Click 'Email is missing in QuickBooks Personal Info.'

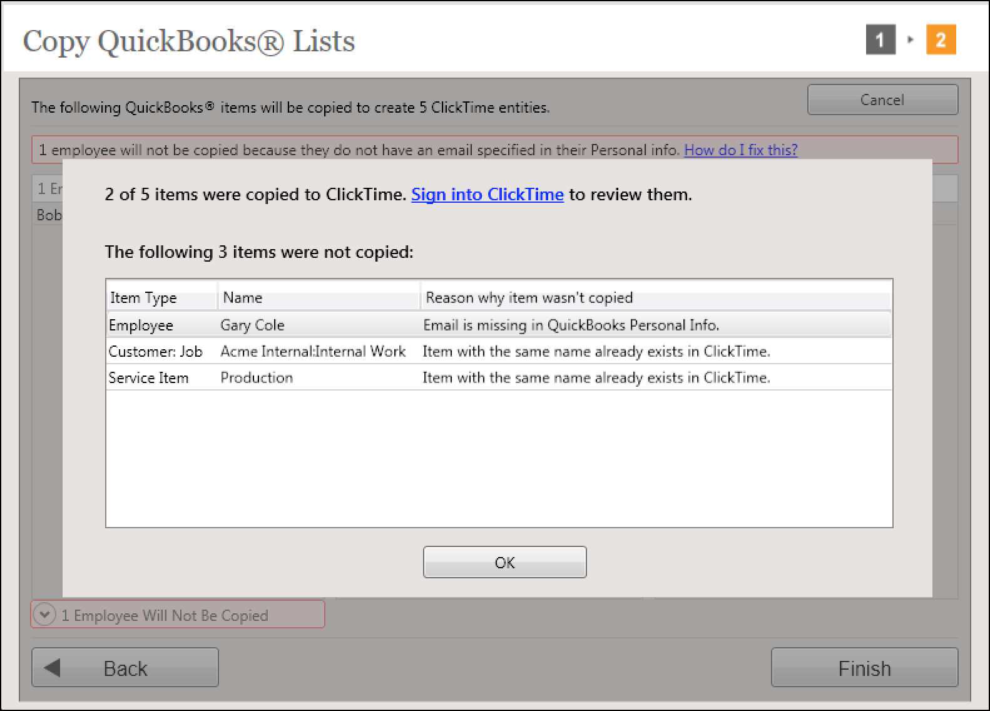pyautogui.click(x=571, y=325)
